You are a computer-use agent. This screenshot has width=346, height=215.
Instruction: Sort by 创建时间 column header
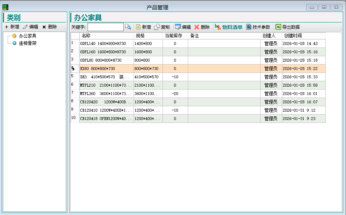click(x=293, y=36)
